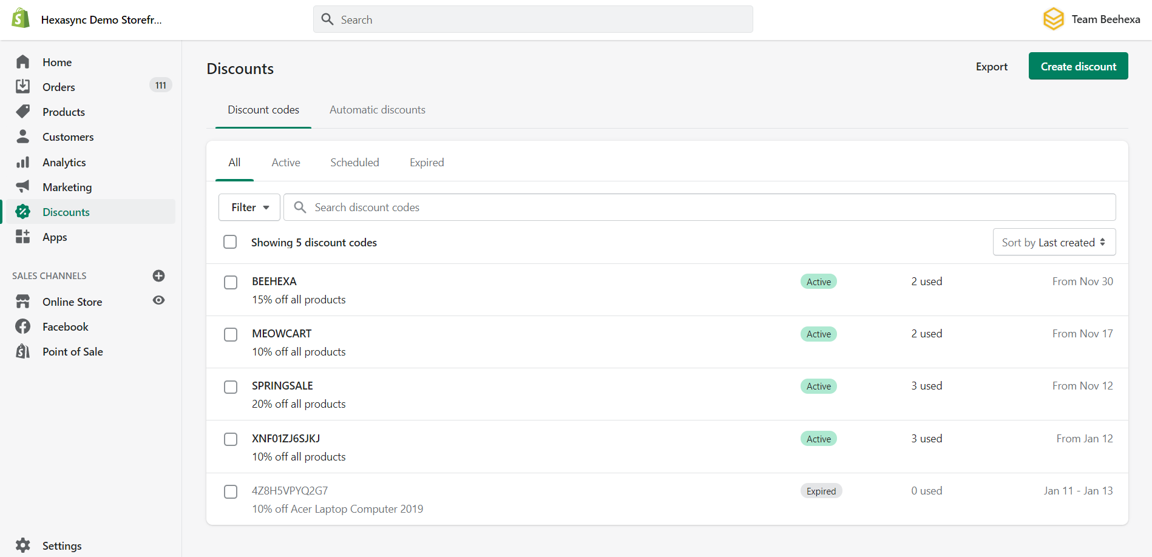Screen dimensions: 1152x557
Task: Tick the select-all discount codes checkbox
Action: click(x=230, y=242)
